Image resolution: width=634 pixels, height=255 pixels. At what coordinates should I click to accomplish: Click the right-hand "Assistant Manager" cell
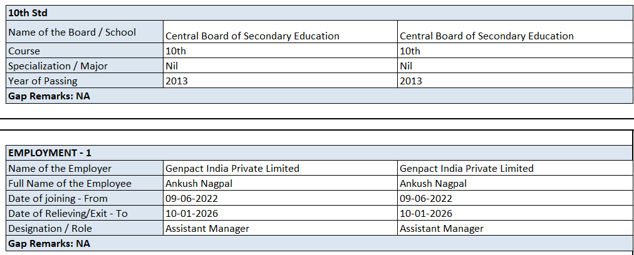pyautogui.click(x=441, y=229)
